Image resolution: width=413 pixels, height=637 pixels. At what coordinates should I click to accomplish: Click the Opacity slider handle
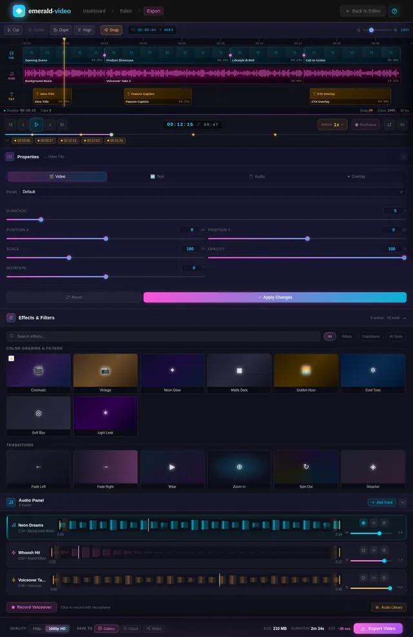click(x=404, y=258)
